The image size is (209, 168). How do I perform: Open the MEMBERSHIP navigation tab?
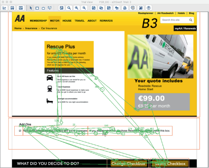click(38, 21)
